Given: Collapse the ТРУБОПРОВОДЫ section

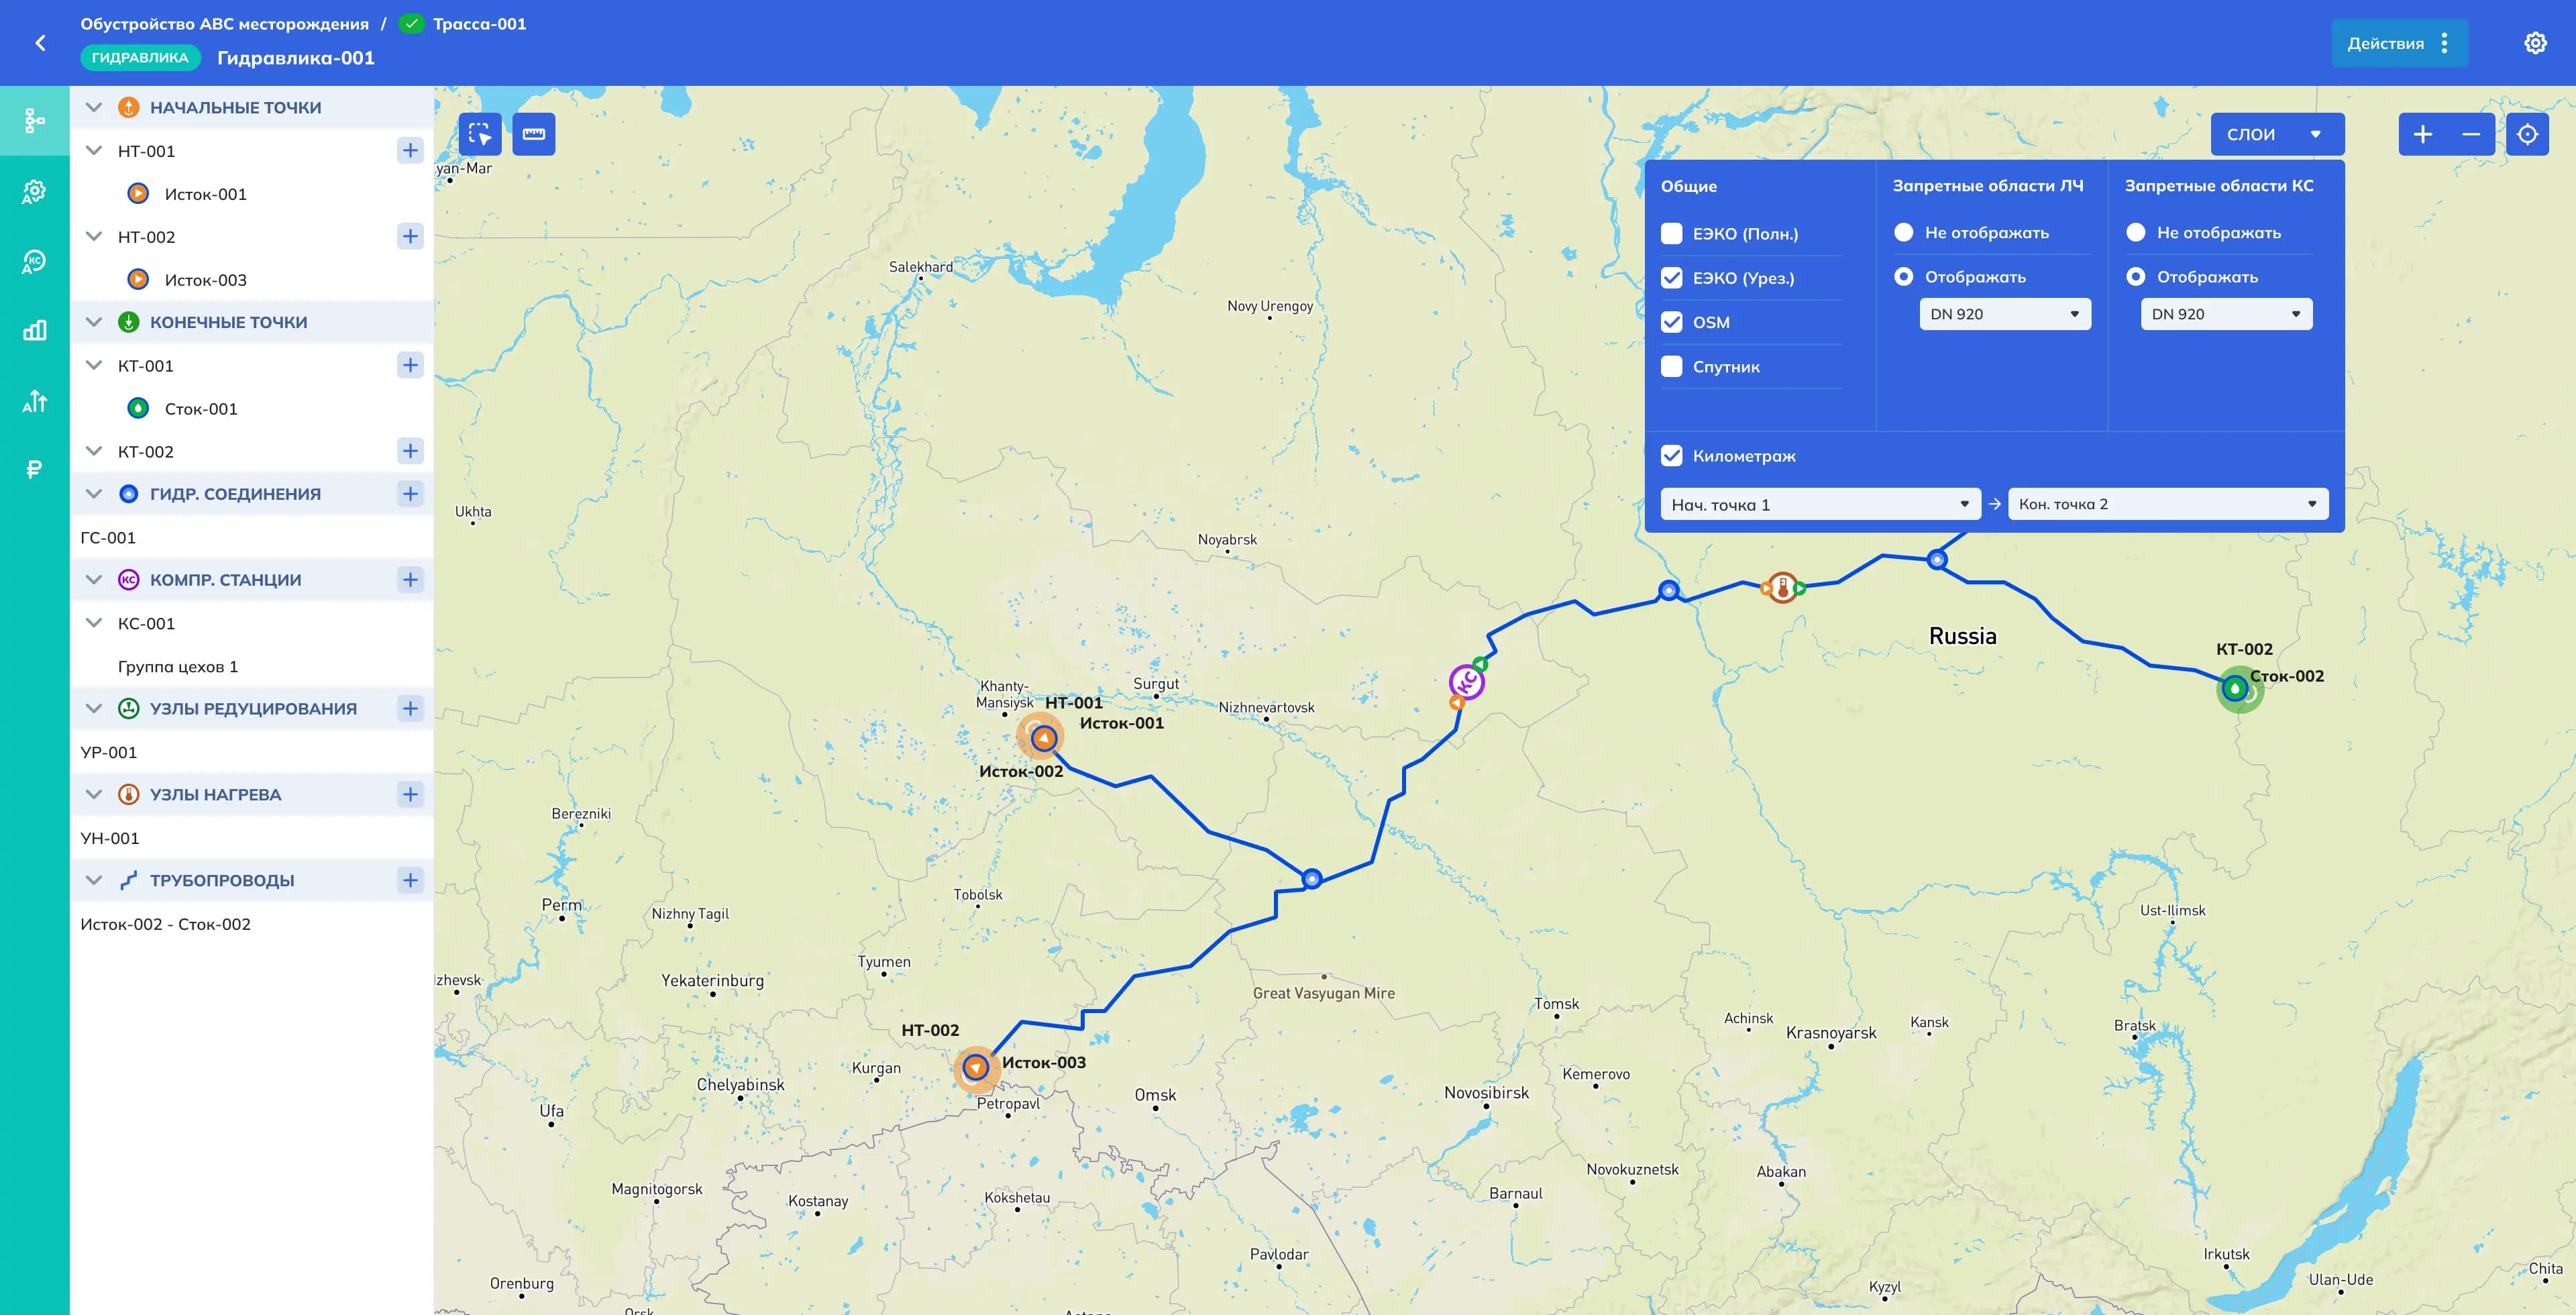Looking at the screenshot, I should (94, 881).
